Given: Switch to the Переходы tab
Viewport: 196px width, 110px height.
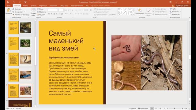Looking at the screenshot, I should [43, 5].
